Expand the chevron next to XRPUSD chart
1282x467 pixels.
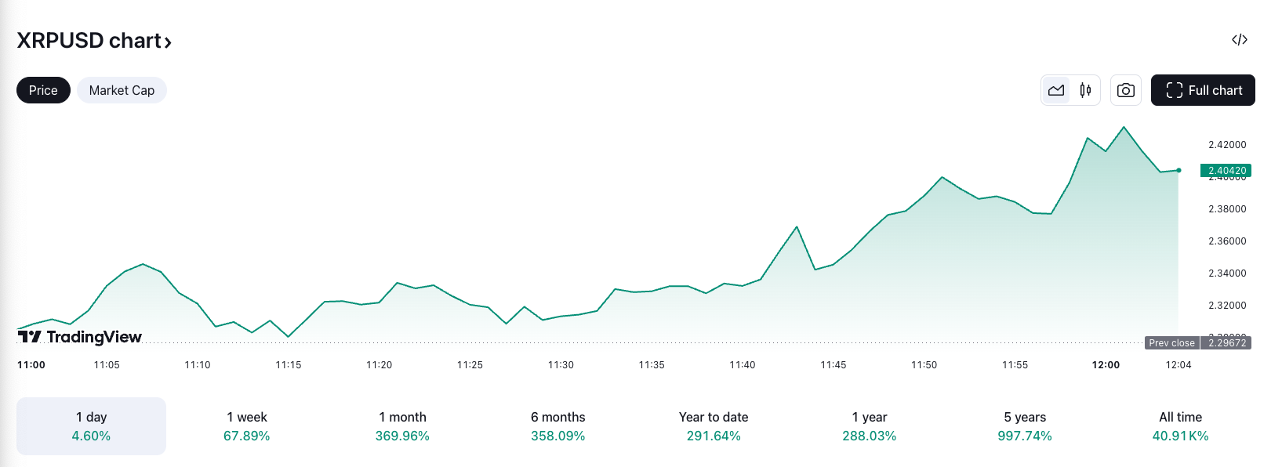[x=168, y=42]
